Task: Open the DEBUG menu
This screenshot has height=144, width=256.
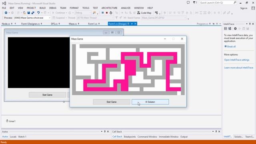Action: tap(53, 8)
